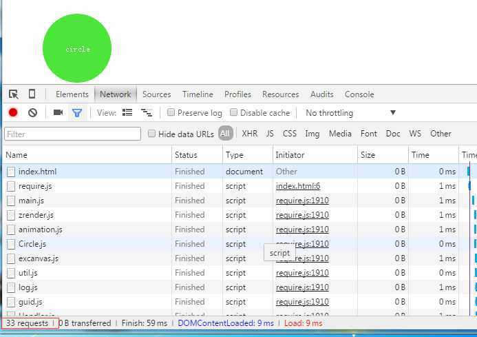This screenshot has width=477, height=337.
Task: Select the All filter pill
Action: point(225,134)
